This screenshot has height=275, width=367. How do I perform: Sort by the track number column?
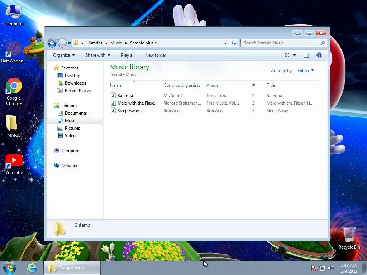coord(257,85)
